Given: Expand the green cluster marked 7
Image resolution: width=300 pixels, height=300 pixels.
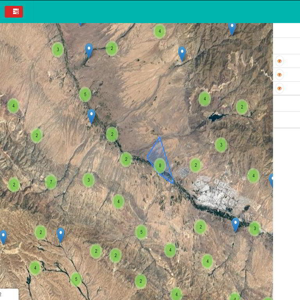Looking at the screenshot, I should 51,182.
